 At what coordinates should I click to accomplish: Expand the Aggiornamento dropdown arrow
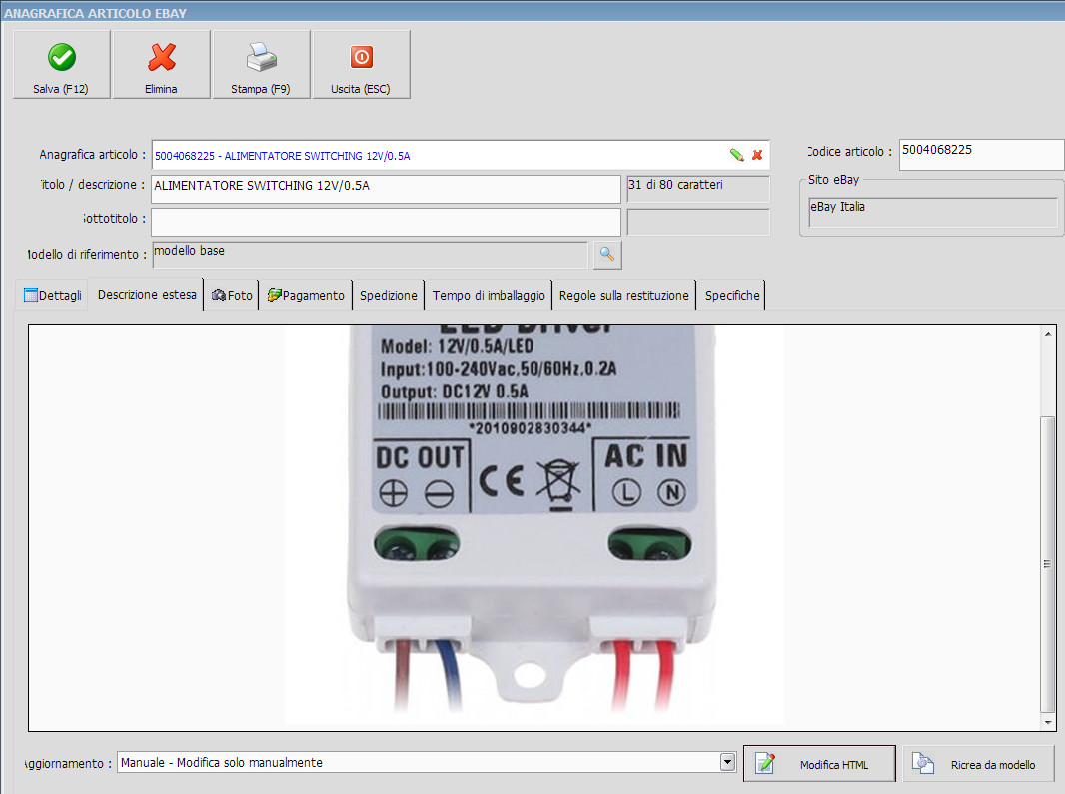(727, 762)
